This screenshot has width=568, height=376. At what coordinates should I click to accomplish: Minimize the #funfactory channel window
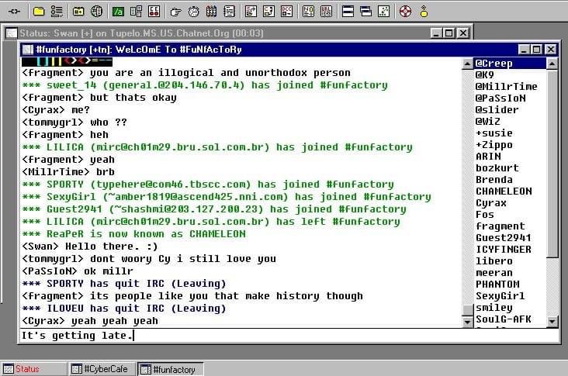point(525,49)
